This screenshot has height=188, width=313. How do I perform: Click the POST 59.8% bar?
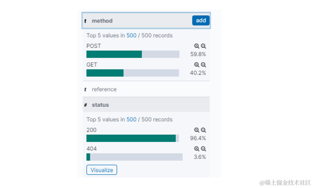click(x=133, y=54)
